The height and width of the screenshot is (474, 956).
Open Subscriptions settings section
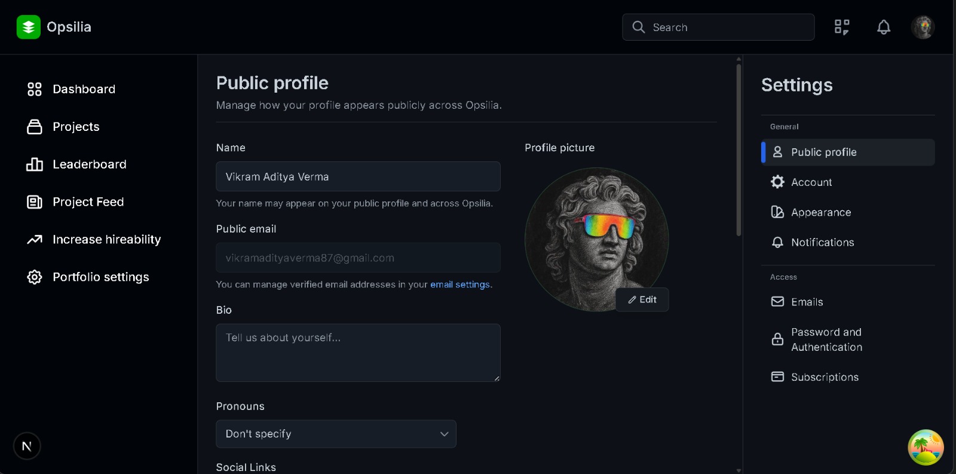(825, 377)
